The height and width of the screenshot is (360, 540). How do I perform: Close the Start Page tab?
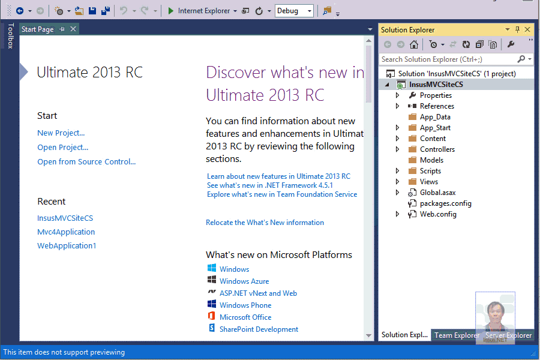73,29
